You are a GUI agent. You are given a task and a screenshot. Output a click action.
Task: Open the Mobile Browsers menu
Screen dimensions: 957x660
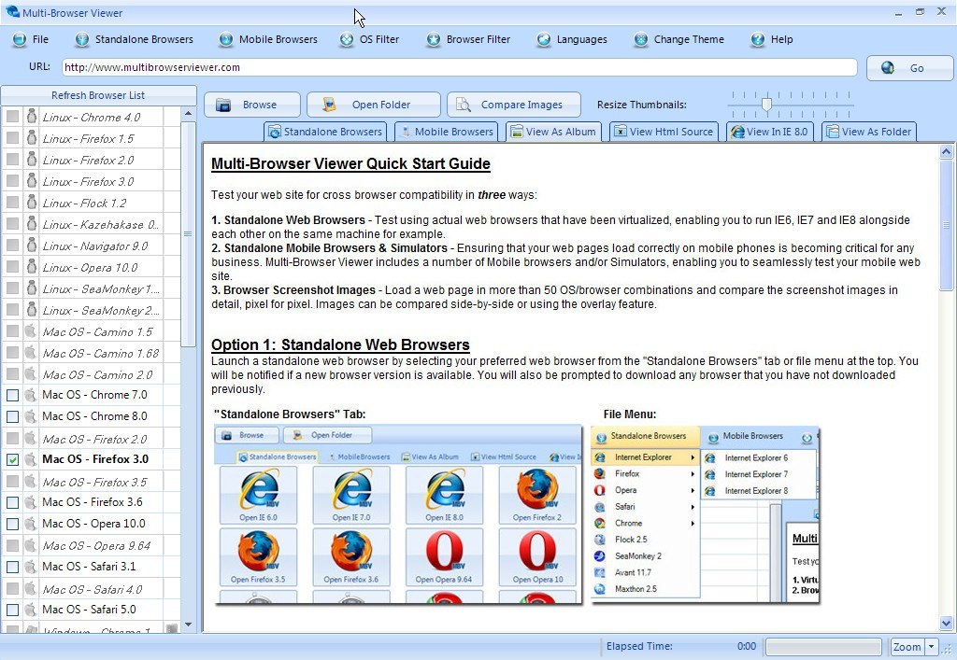point(268,39)
